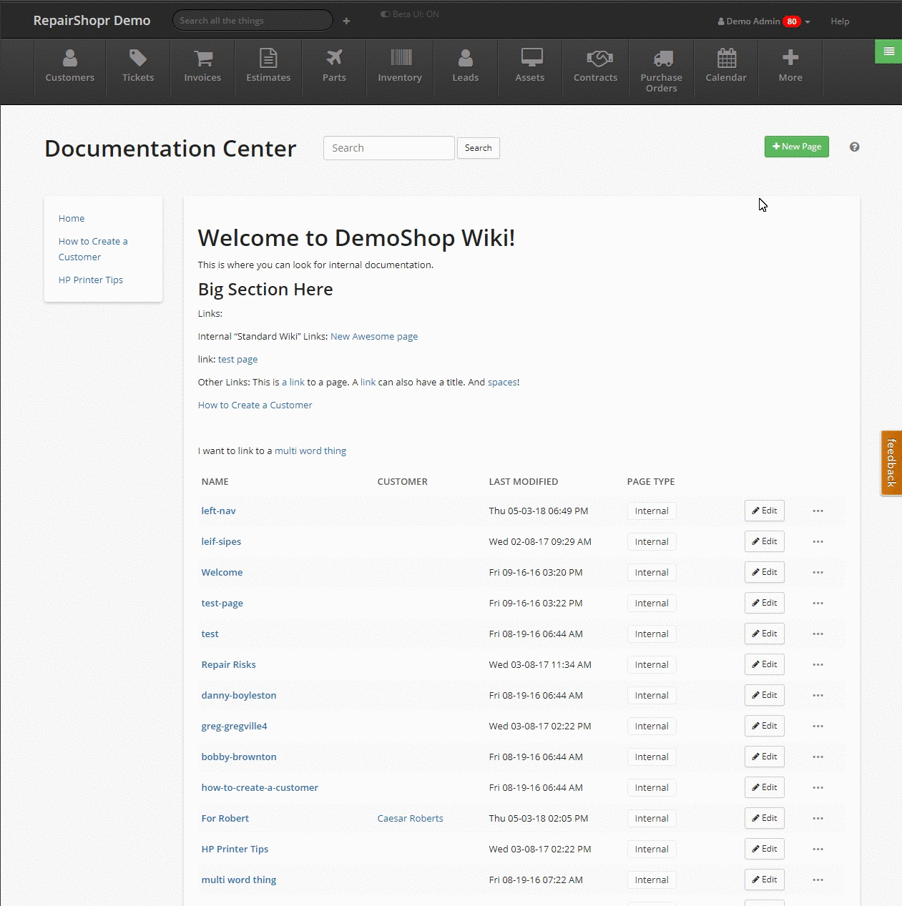The height and width of the screenshot is (906, 902).
Task: Follow the 'spaces' link
Action: (502, 382)
